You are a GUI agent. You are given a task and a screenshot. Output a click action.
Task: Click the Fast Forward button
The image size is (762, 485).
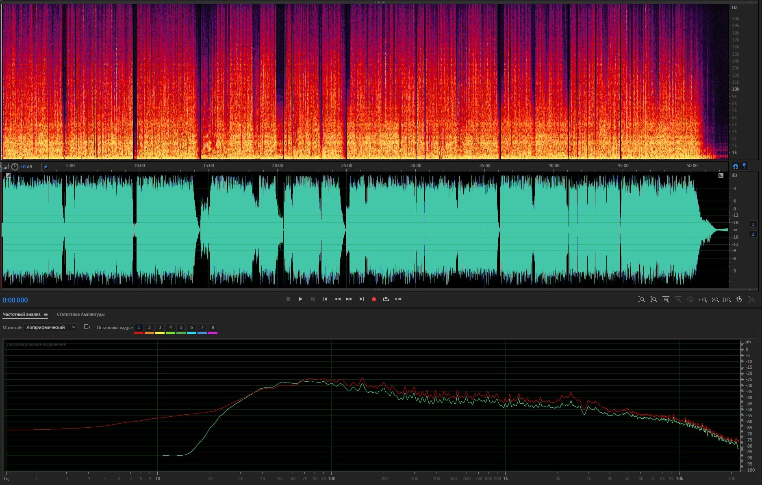349,299
